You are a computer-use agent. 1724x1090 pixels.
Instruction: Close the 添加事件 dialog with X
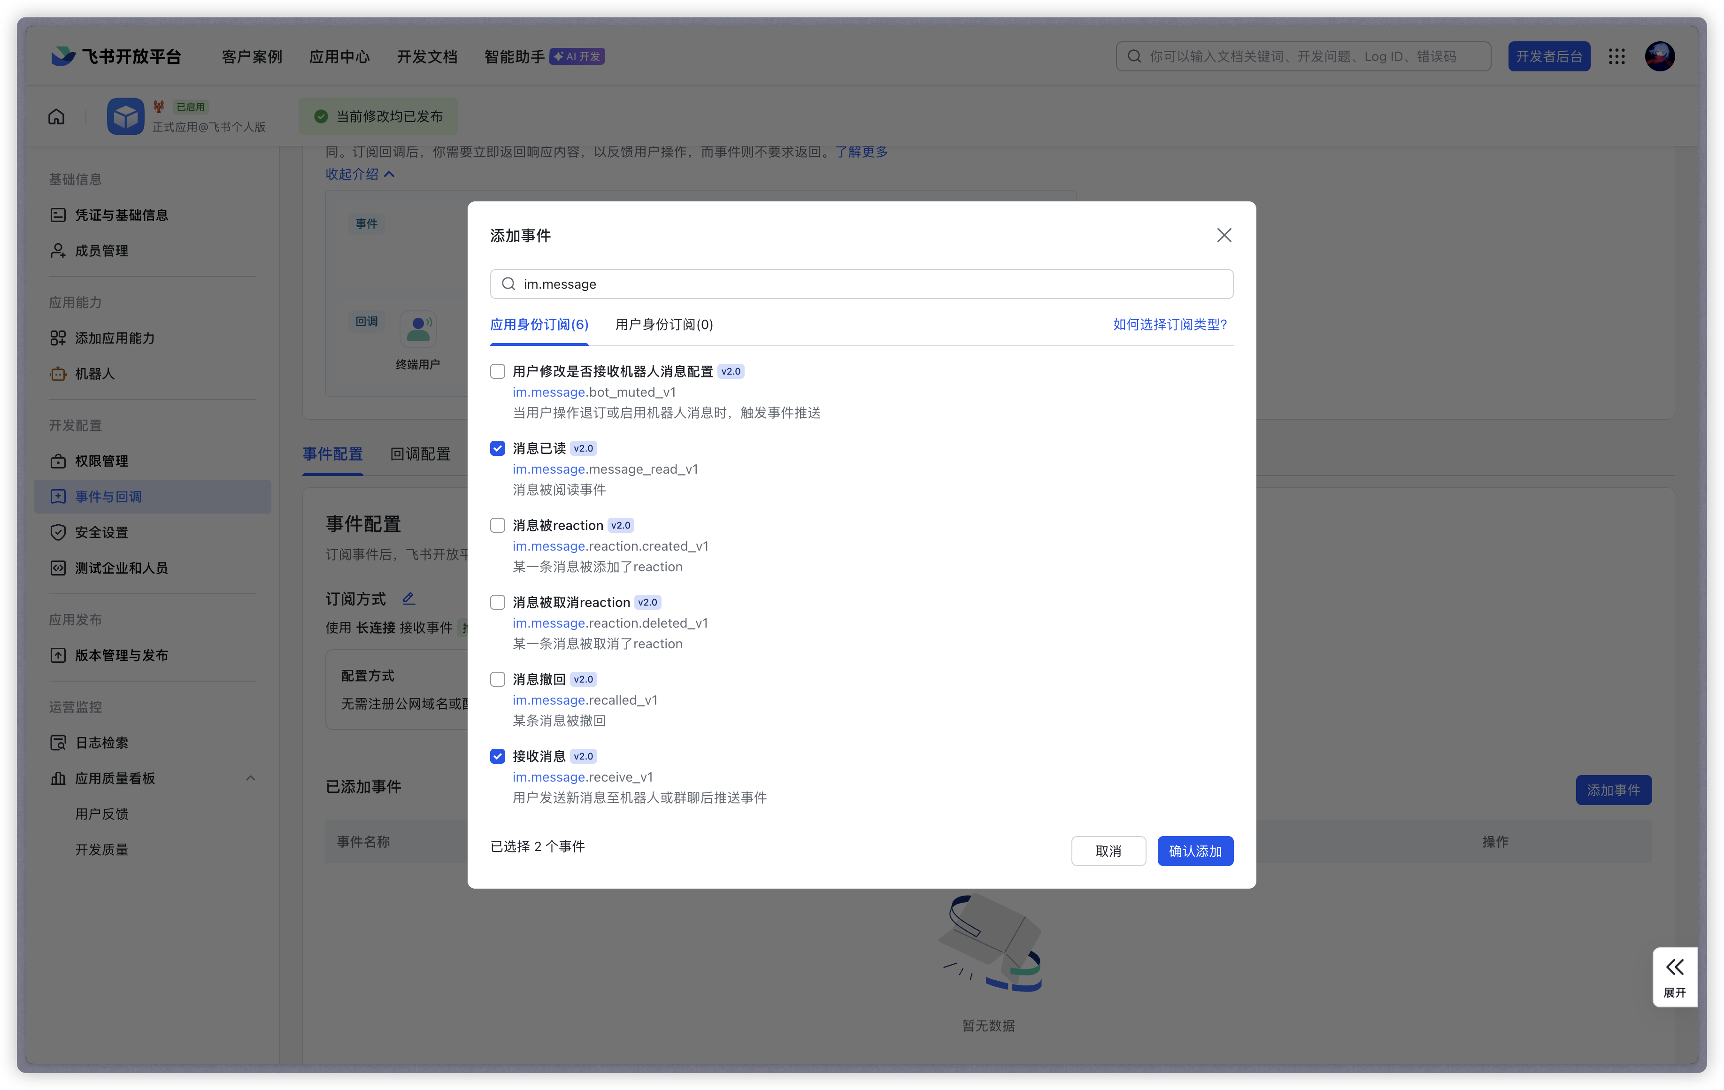tap(1224, 236)
